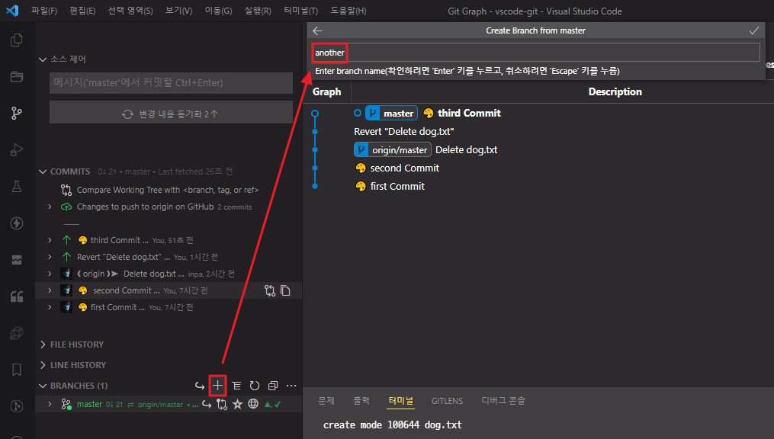The width and height of the screenshot is (774, 439).
Task: Open the 편집(E) menu
Action: coord(82,11)
